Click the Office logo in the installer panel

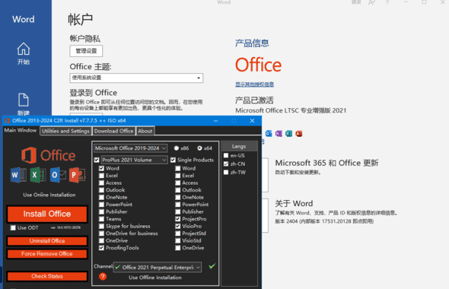click(x=48, y=155)
